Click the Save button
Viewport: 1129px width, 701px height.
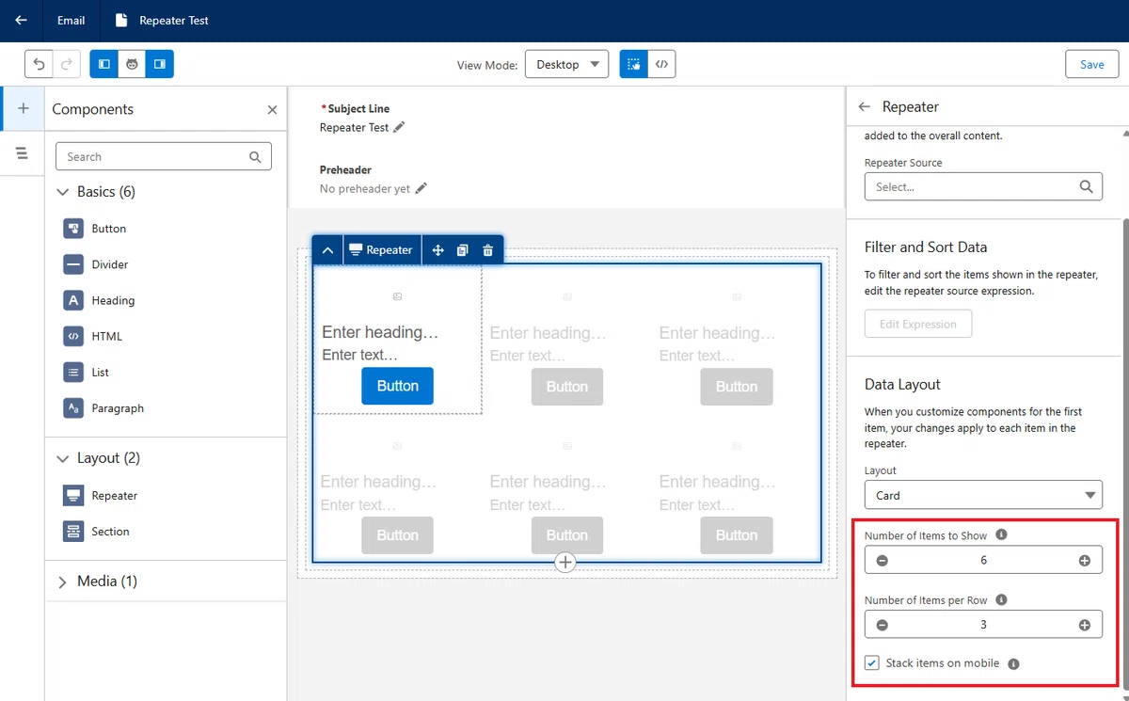pos(1091,64)
